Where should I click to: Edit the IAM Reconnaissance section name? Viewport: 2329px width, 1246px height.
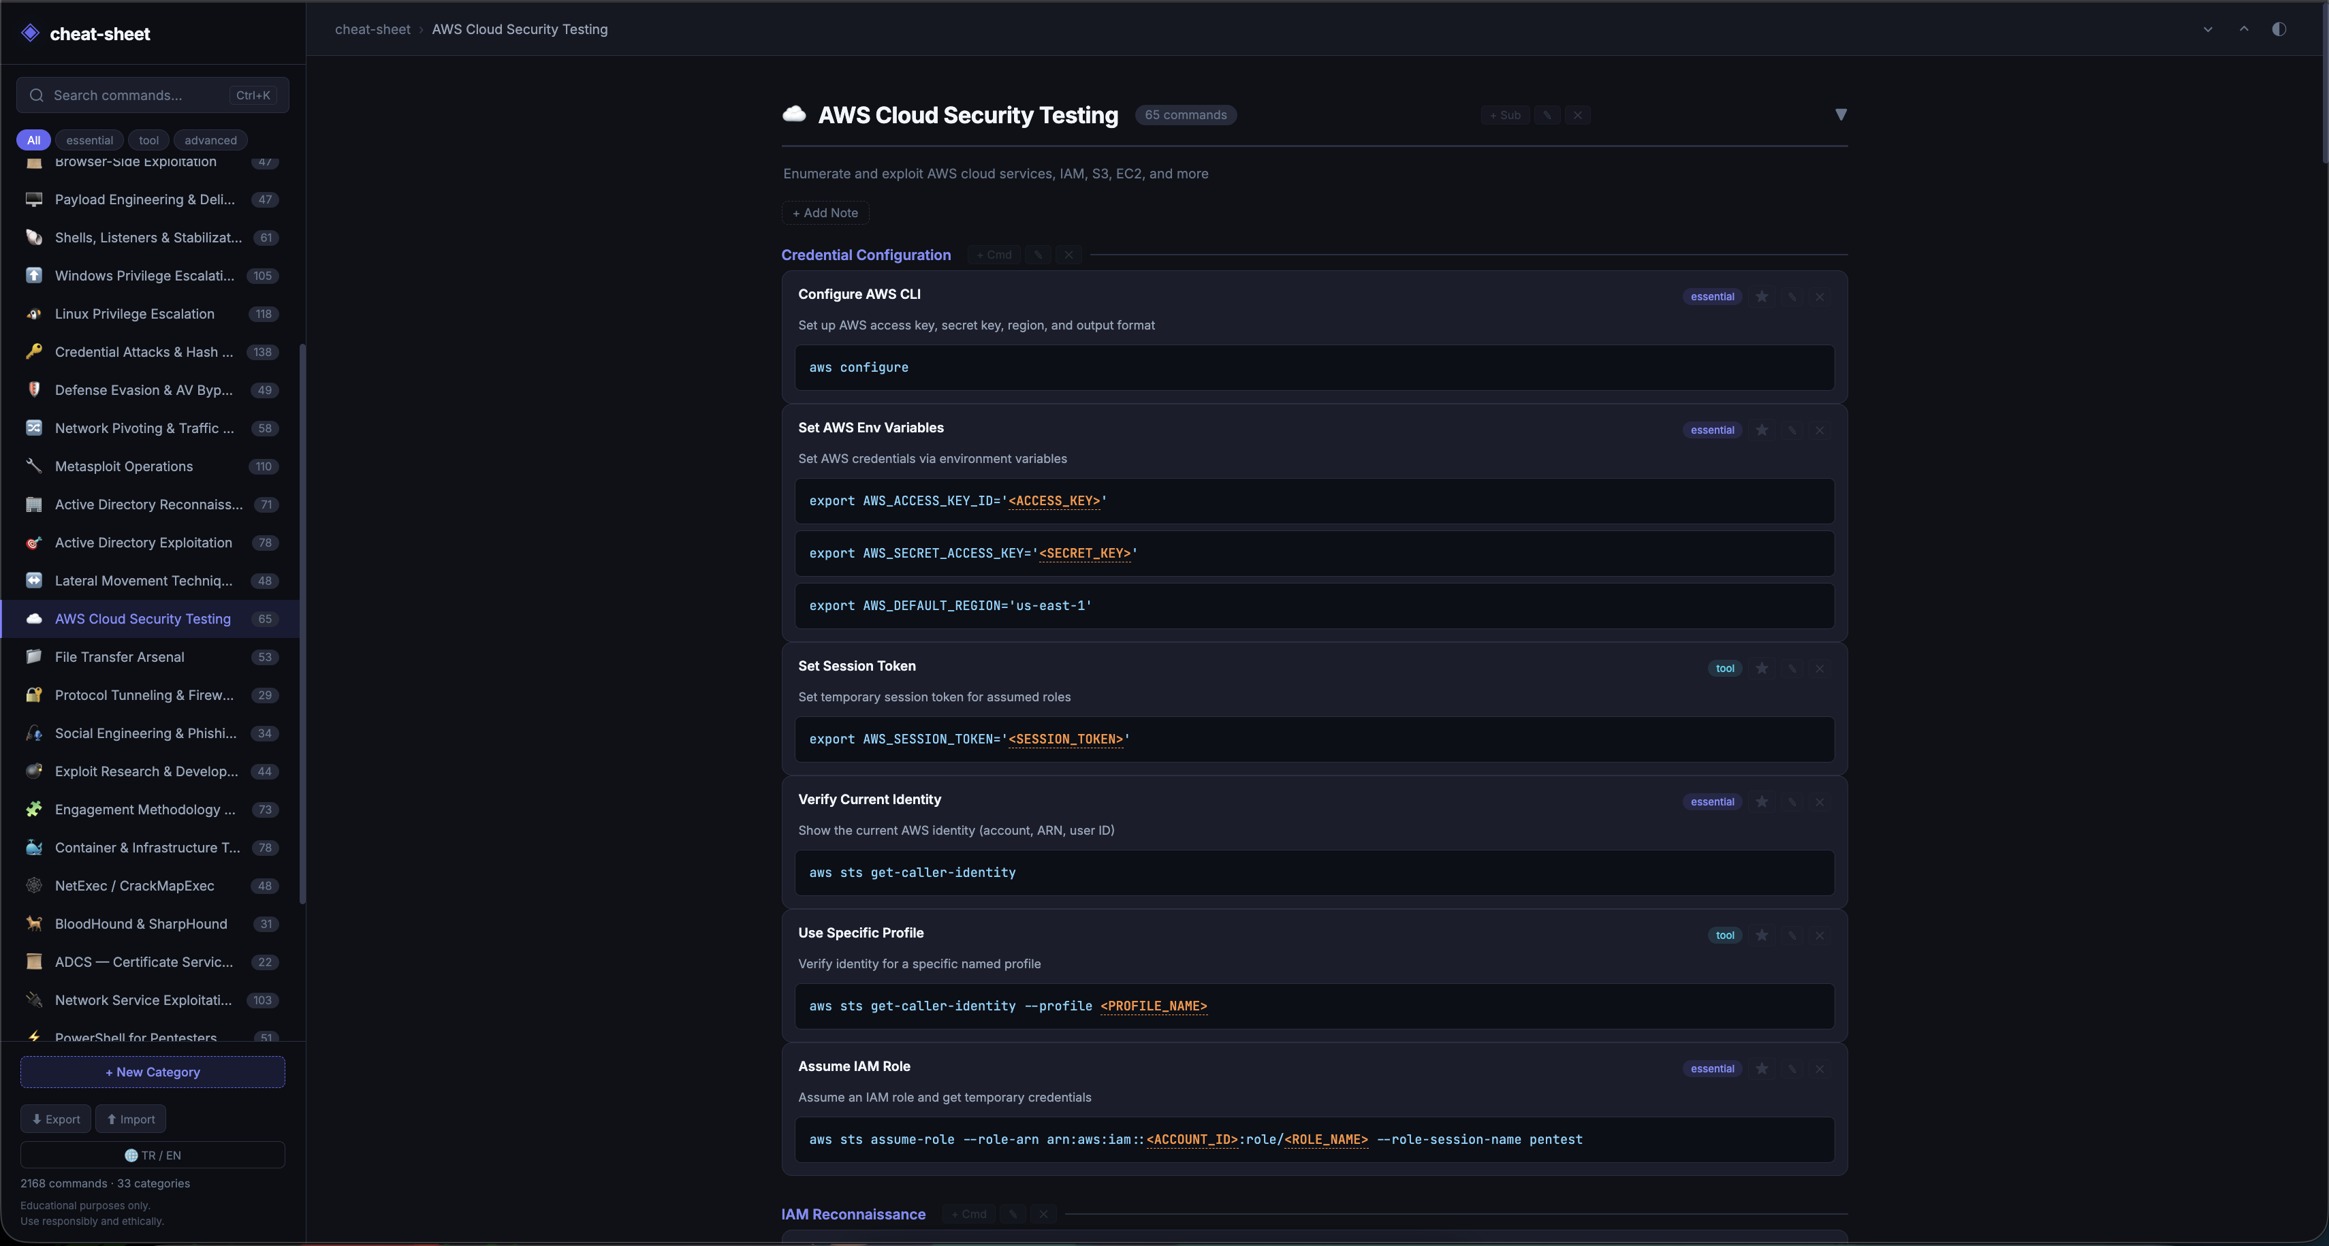tap(1013, 1215)
